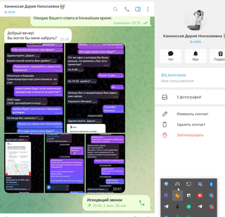Image resolution: width=225 pixels, height=217 pixels.
Task: Click white paper plane icon below red square
Action: (200, 206)
